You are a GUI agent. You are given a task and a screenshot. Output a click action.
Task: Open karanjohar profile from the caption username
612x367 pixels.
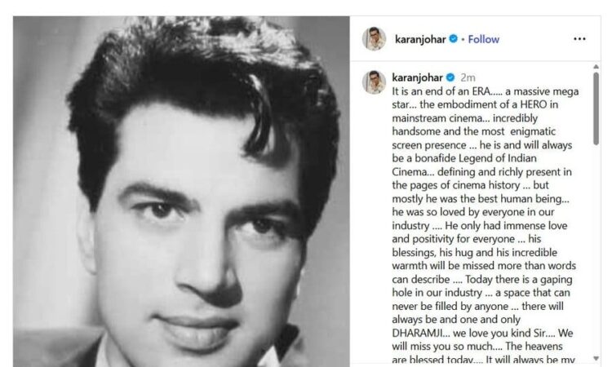point(417,77)
